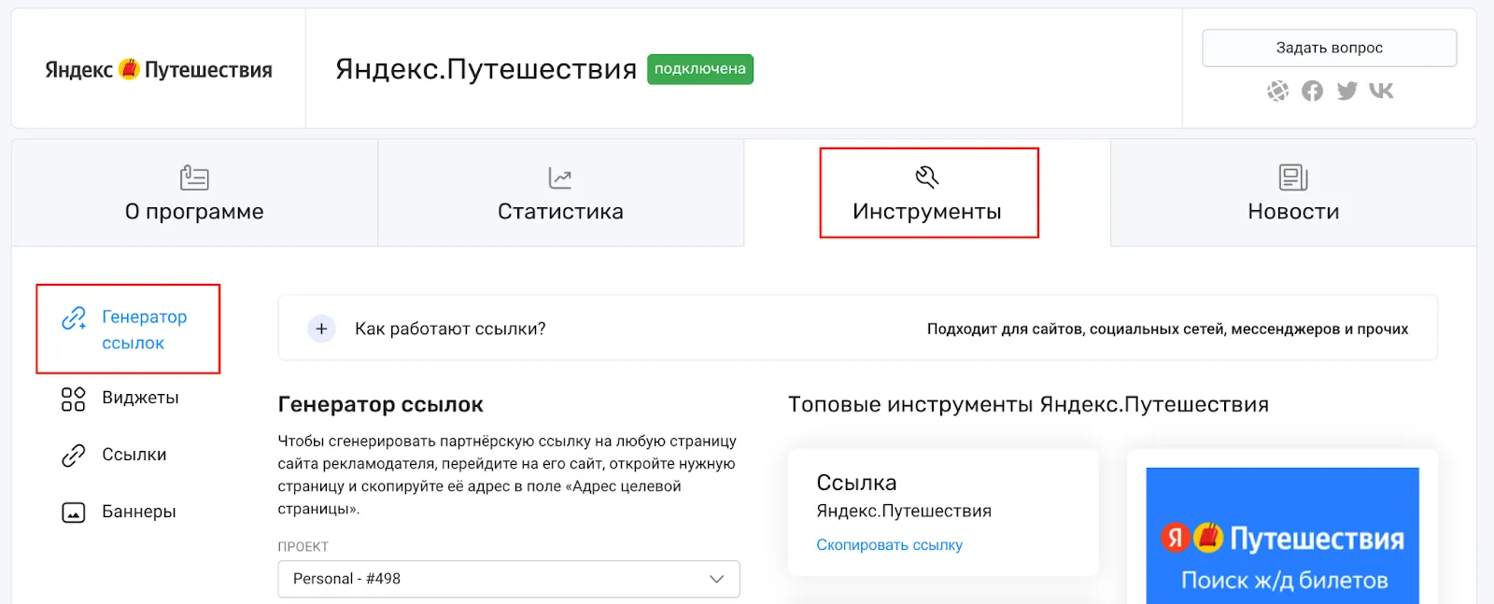Screen dimensions: 1494x604
Task: Select Генератор ссылок in sidebar
Action: point(128,330)
